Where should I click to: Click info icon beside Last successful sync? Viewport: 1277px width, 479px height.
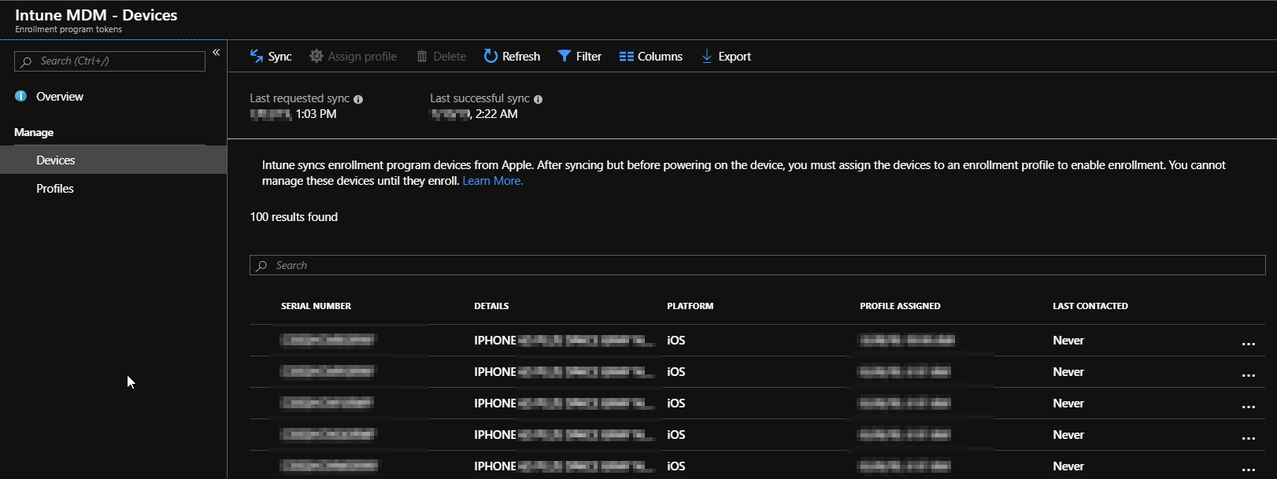(539, 99)
